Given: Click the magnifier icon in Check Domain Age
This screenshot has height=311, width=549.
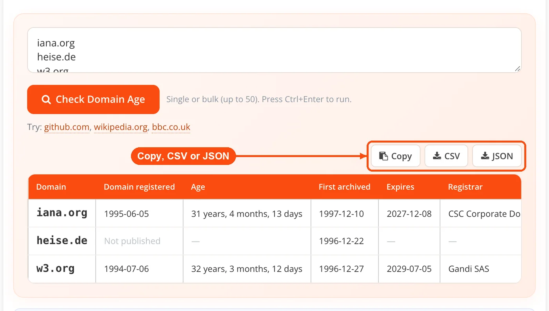Looking at the screenshot, I should [46, 100].
